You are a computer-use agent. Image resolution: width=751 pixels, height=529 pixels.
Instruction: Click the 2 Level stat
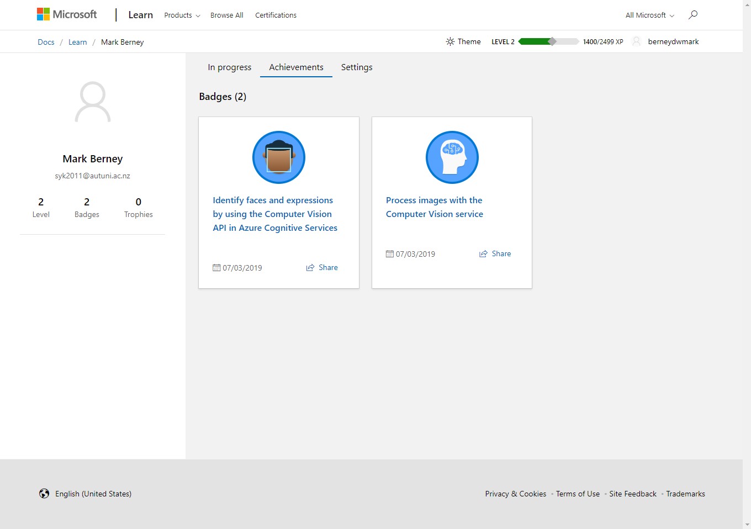coord(41,208)
